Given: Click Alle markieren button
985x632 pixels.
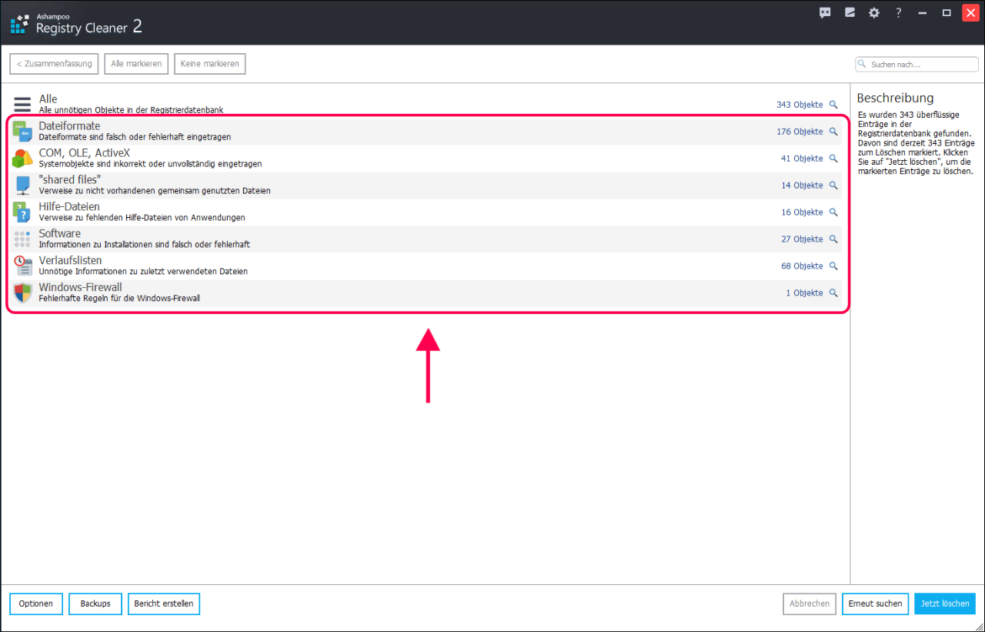Looking at the screenshot, I should pyautogui.click(x=136, y=64).
